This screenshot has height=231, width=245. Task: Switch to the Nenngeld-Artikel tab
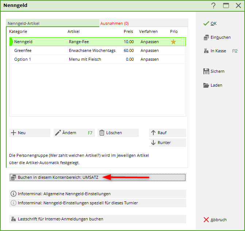(x=53, y=23)
